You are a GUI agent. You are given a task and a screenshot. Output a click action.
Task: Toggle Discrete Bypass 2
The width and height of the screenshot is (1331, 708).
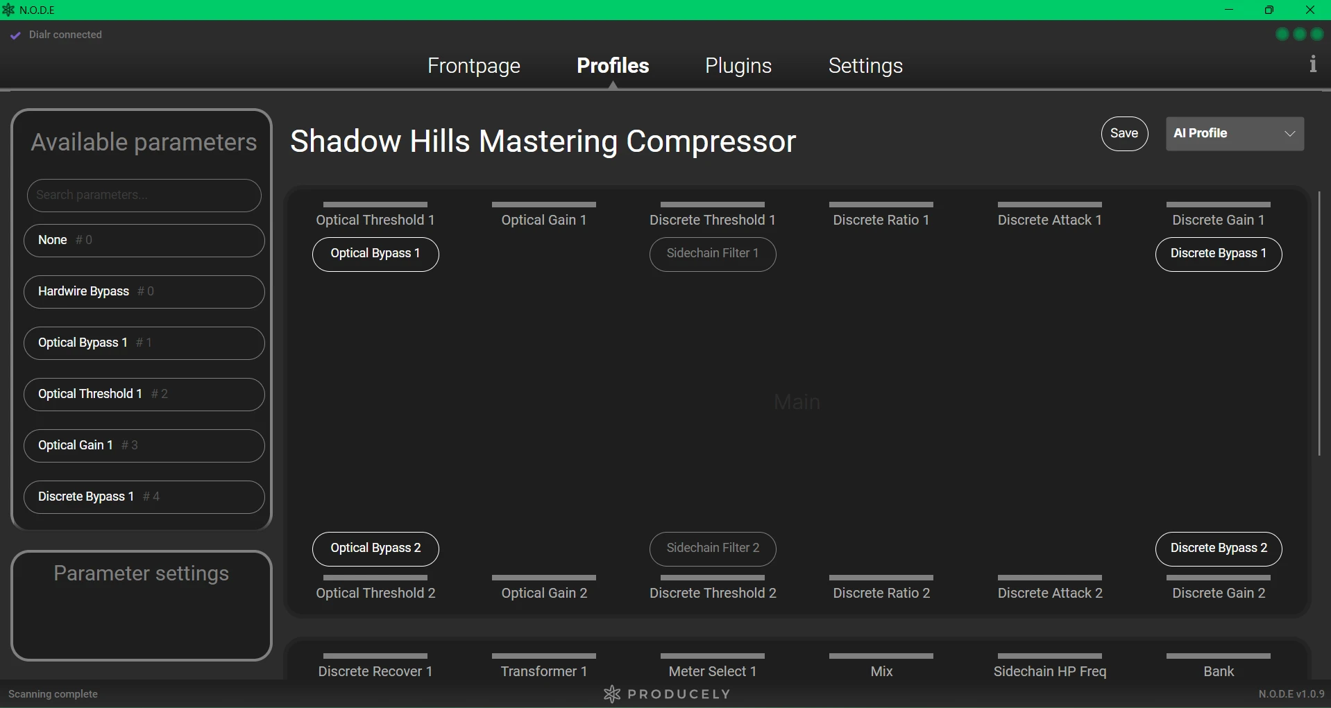click(x=1219, y=549)
